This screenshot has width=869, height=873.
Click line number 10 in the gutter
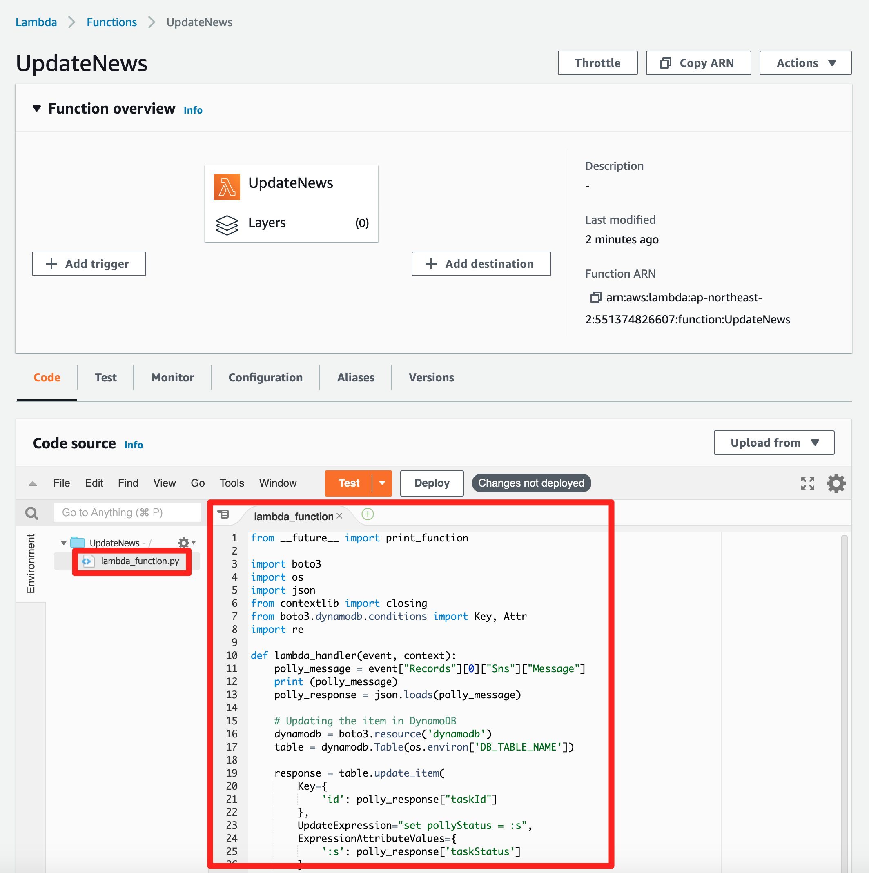[232, 655]
